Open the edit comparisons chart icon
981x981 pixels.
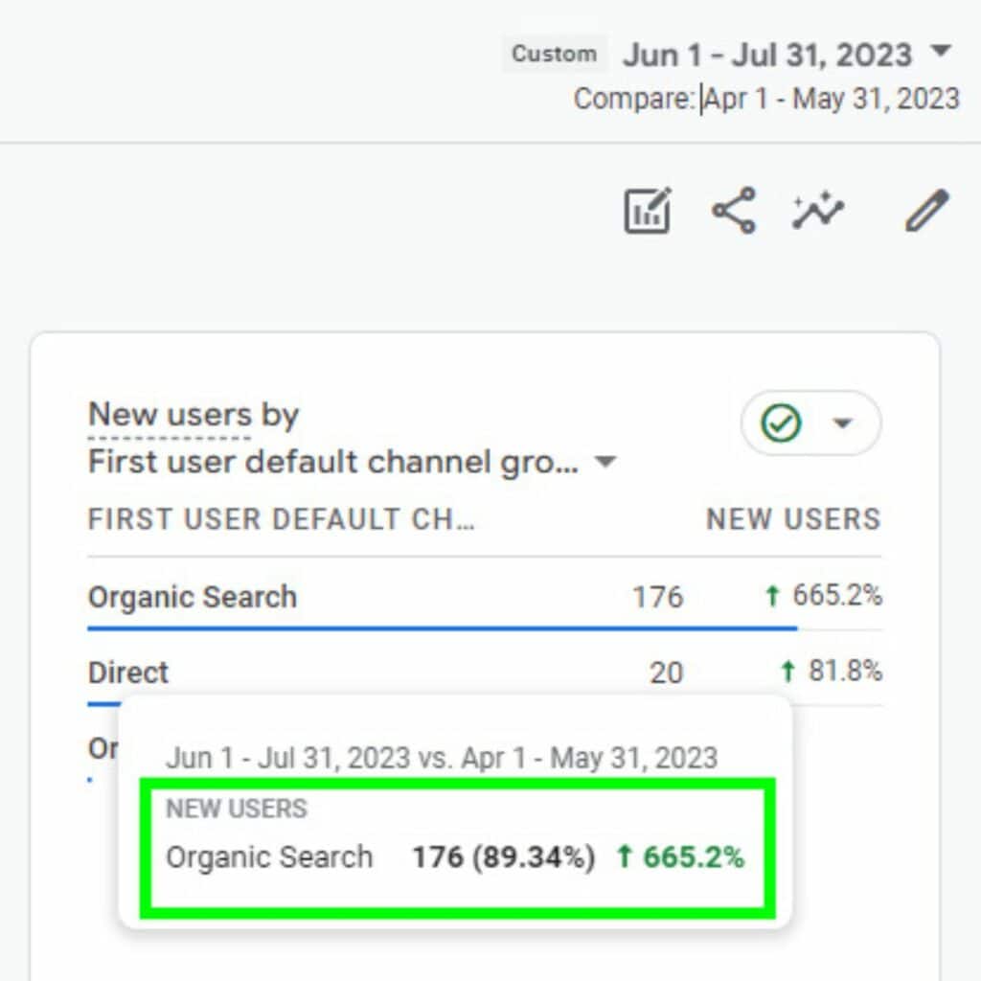[648, 211]
